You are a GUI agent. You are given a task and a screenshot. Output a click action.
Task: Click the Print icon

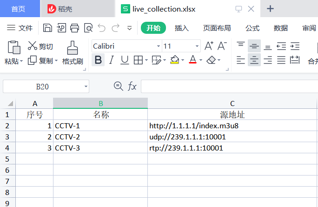click(x=74, y=28)
